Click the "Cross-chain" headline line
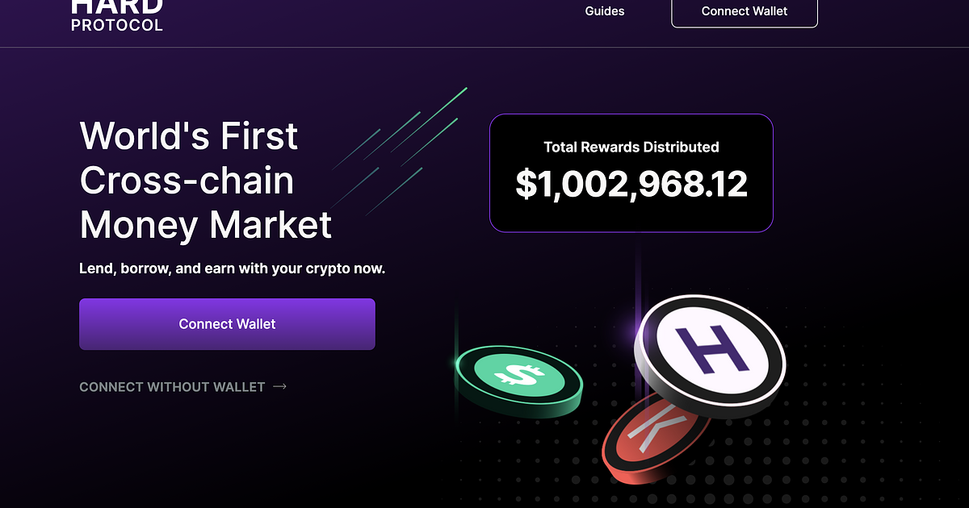 click(187, 181)
